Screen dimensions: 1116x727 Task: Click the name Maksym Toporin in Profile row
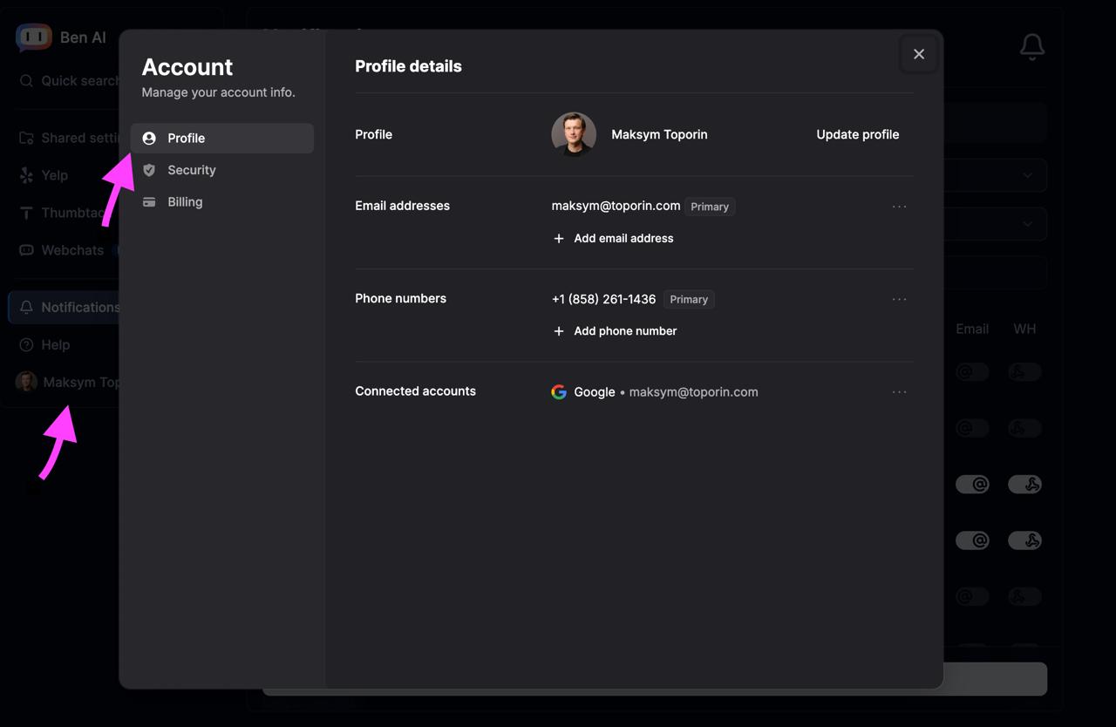click(659, 134)
